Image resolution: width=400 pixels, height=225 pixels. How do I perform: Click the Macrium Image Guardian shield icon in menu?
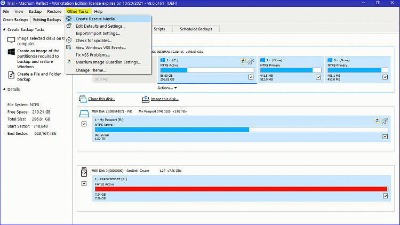(69, 61)
